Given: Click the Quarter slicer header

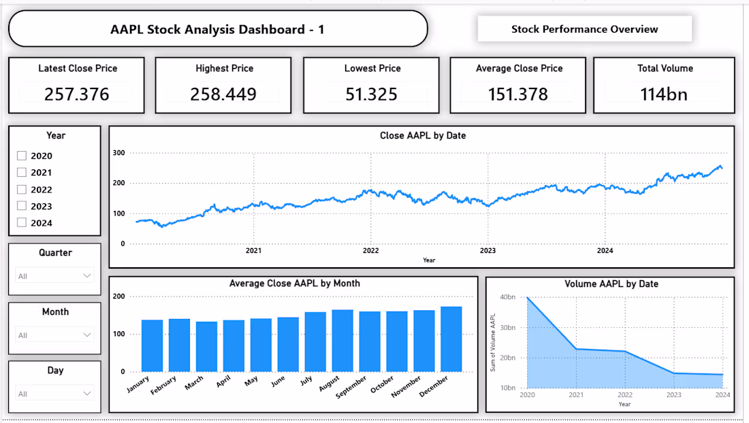Looking at the screenshot, I should pyautogui.click(x=55, y=253).
